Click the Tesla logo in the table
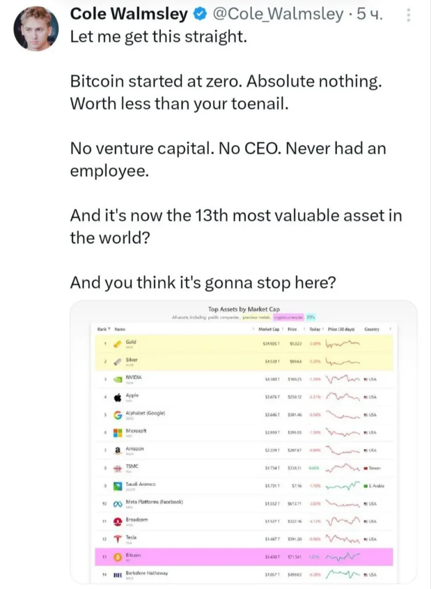The image size is (431, 589). [x=117, y=539]
